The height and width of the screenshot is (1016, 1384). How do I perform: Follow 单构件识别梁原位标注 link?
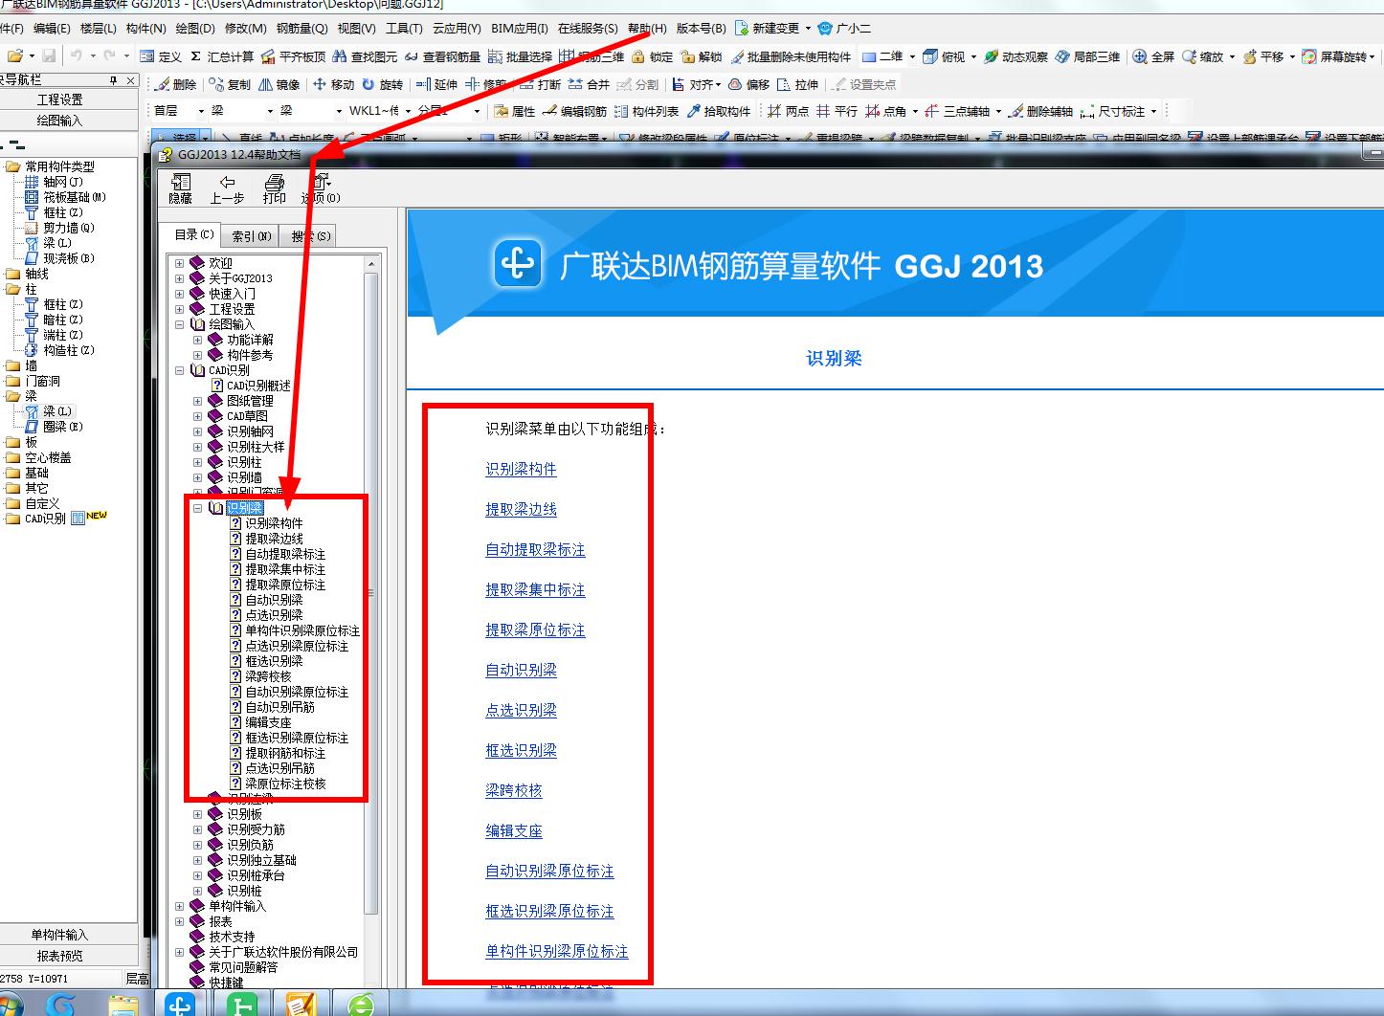tap(557, 951)
